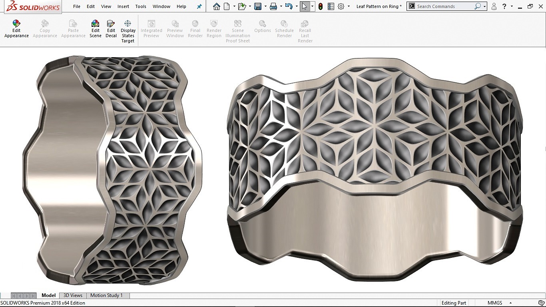
Task: Expand the Options gear dropdown arrow
Action: click(x=349, y=6)
